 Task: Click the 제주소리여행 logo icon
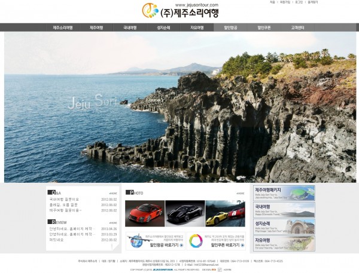pyautogui.click(x=150, y=11)
